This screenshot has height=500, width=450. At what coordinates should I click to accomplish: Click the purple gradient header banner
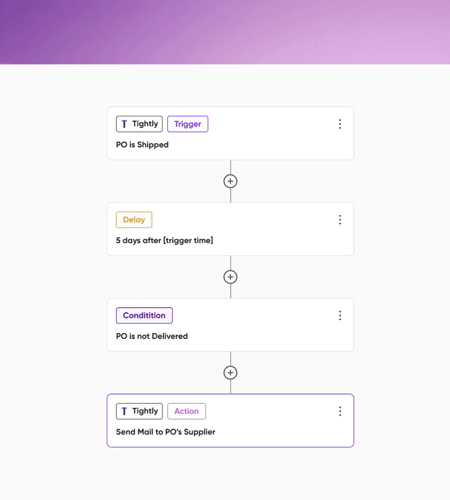click(225, 32)
